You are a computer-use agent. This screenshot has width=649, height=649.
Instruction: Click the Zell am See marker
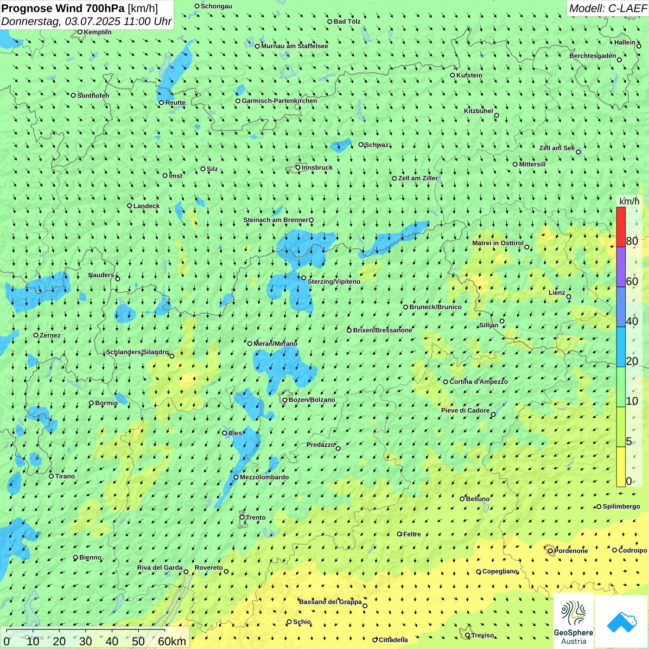579,152
